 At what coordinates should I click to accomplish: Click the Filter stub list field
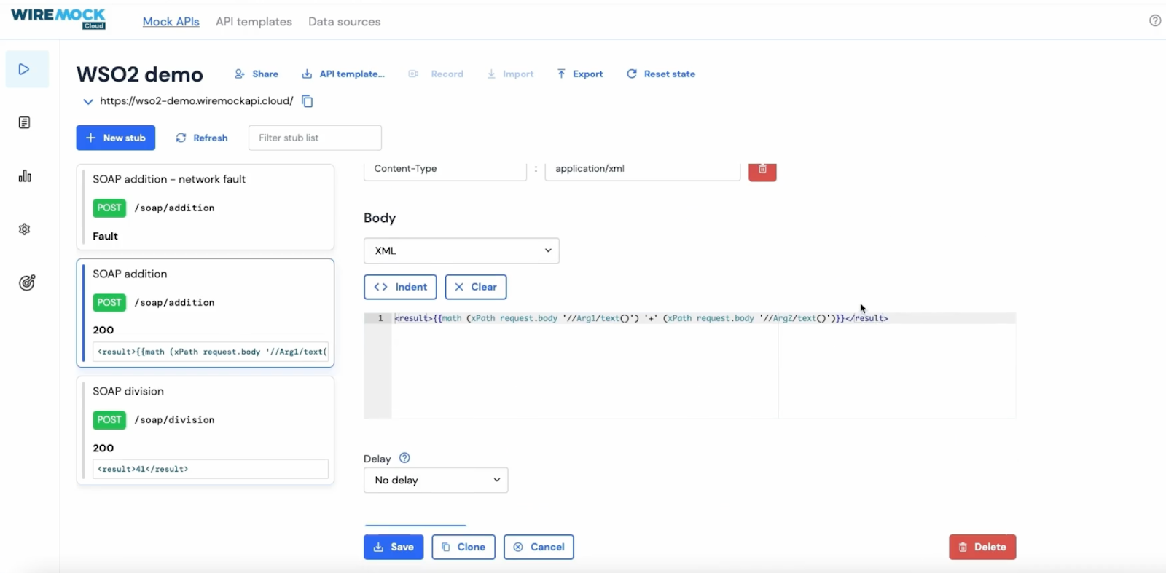pos(315,138)
